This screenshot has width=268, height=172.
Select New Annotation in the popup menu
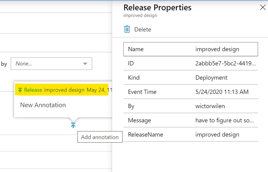[x=43, y=105]
